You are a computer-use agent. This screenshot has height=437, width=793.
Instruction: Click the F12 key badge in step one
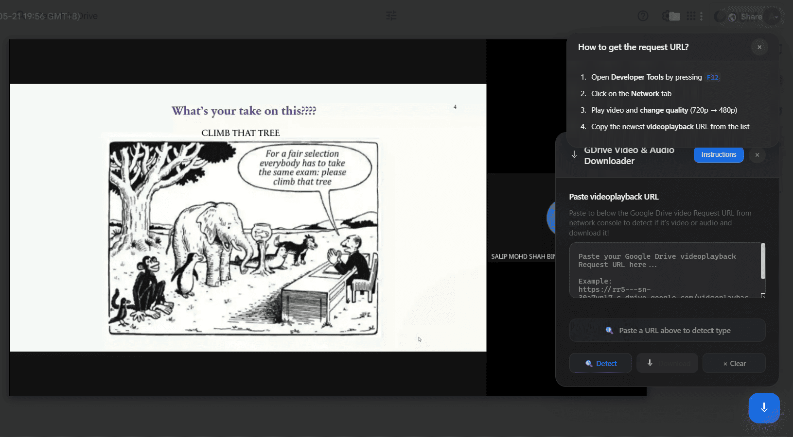(x=712, y=77)
